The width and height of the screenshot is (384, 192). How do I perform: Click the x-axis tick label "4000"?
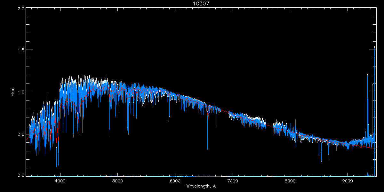(60, 181)
